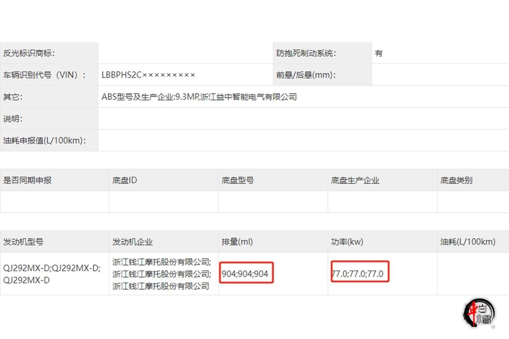Select the 发动机企业 column header
The width and height of the screenshot is (509, 339).
coord(164,242)
